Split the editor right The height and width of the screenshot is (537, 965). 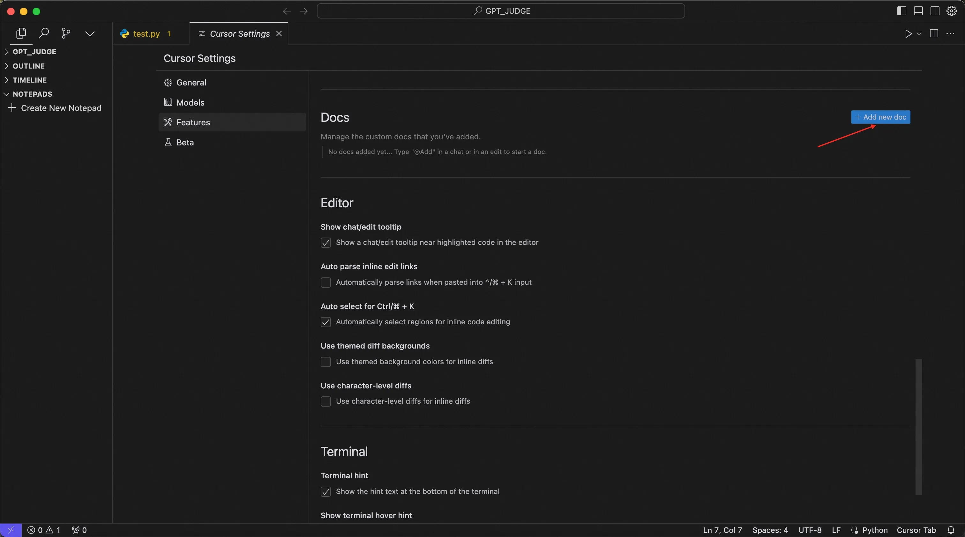click(934, 33)
